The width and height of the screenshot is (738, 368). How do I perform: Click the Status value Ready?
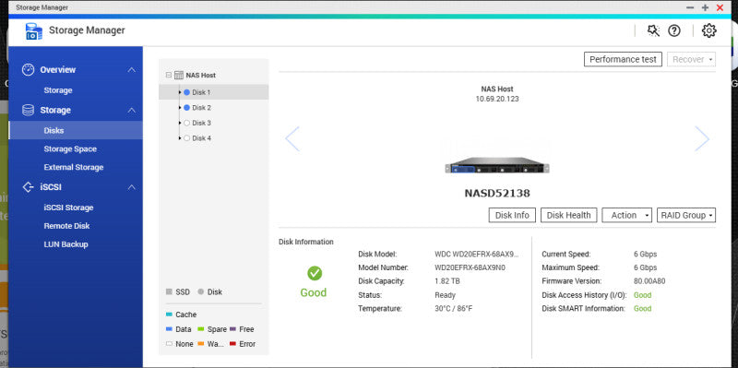[x=446, y=295]
